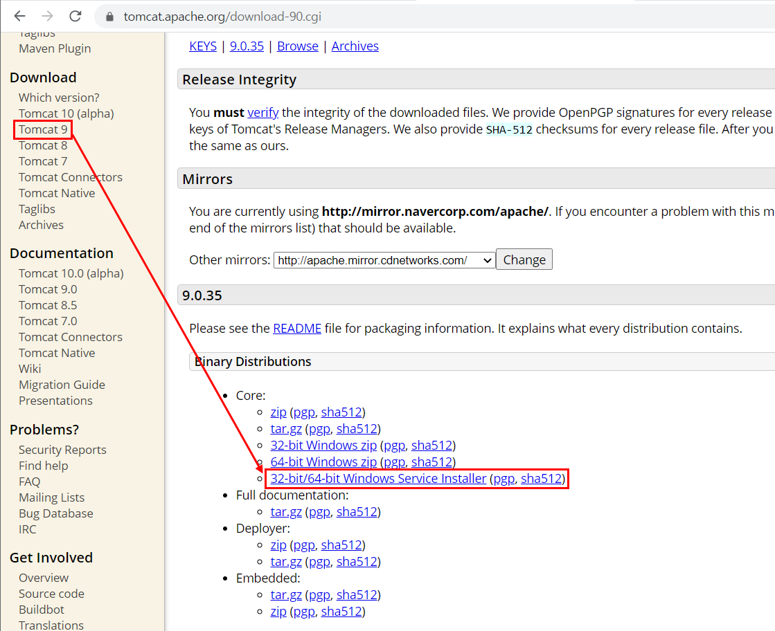Open pgp signature for Core zip
Image resolution: width=775 pixels, height=631 pixels.
(x=304, y=412)
